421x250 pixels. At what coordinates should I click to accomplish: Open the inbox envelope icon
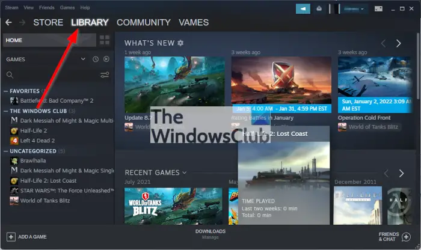(x=319, y=9)
